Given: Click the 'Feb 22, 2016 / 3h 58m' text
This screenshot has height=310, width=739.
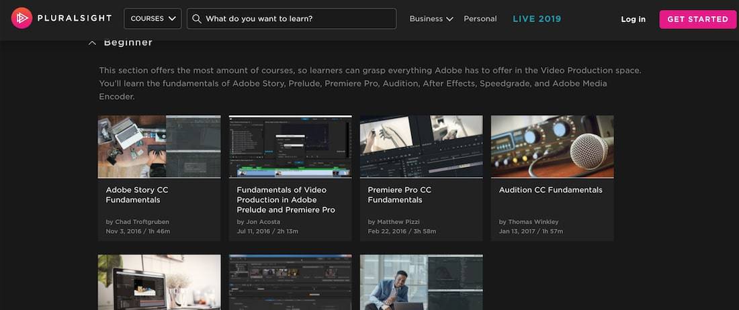Looking at the screenshot, I should [402, 231].
